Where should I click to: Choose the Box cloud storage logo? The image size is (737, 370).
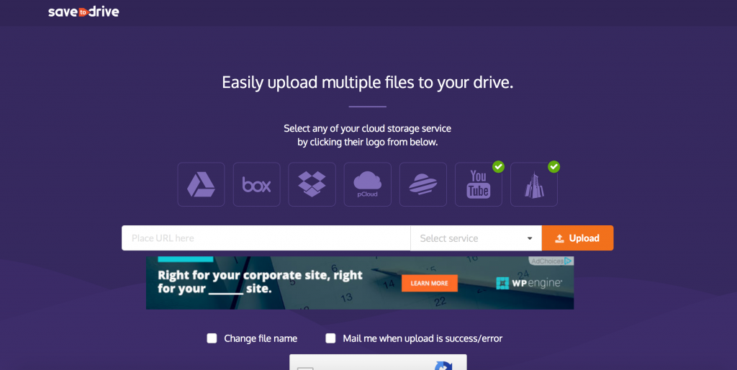[257, 184]
